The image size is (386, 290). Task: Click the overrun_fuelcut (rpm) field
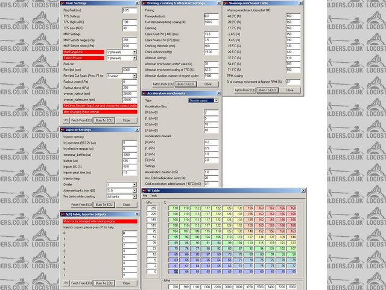pyautogui.click(x=130, y=94)
